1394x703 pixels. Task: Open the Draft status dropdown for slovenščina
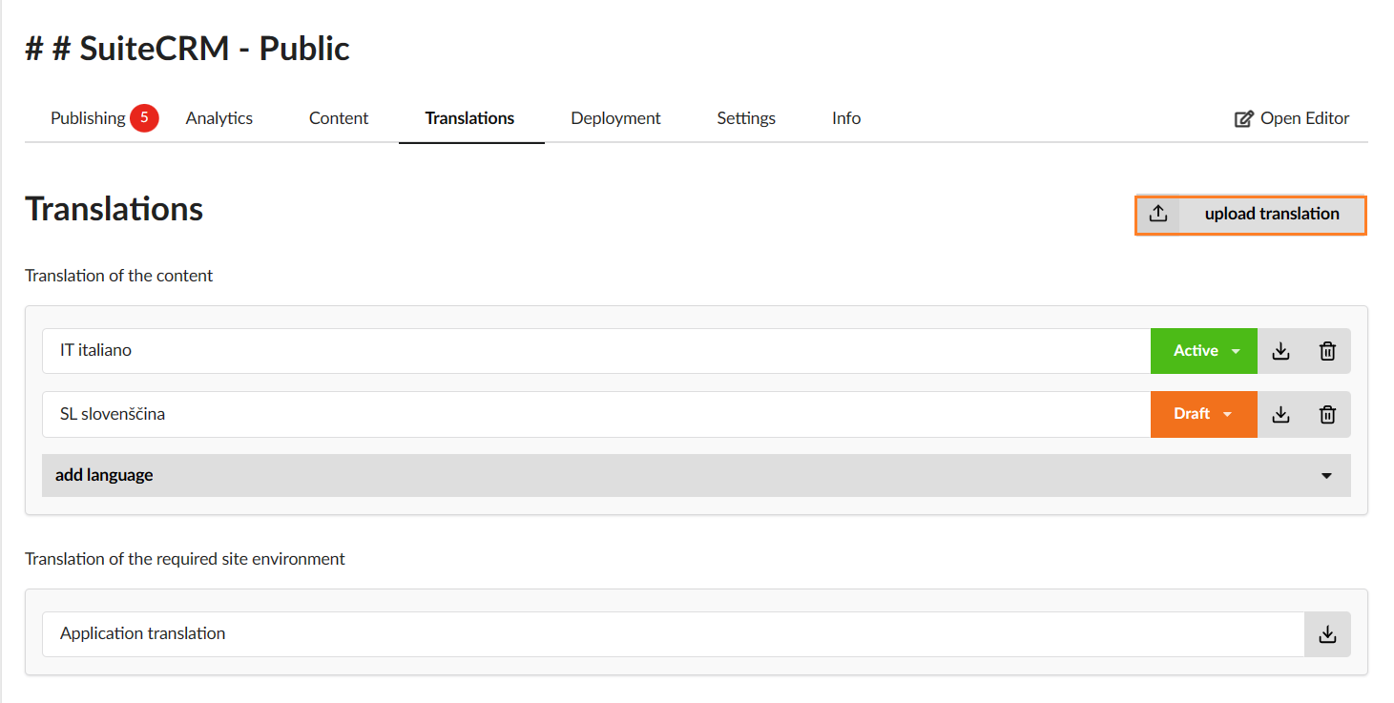(x=1204, y=414)
